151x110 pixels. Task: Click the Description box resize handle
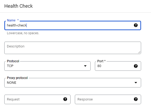point(139,52)
